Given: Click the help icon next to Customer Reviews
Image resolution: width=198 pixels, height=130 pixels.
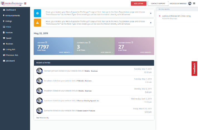Looking at the screenshot, I should pyautogui.click(x=132, y=42).
